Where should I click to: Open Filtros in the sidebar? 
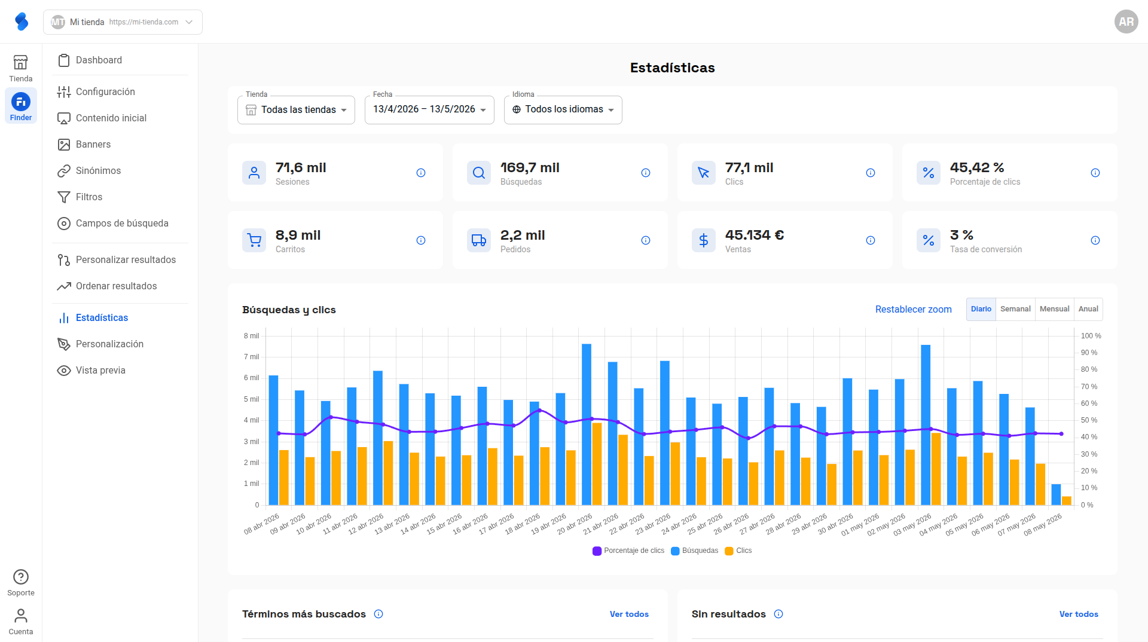point(120,197)
